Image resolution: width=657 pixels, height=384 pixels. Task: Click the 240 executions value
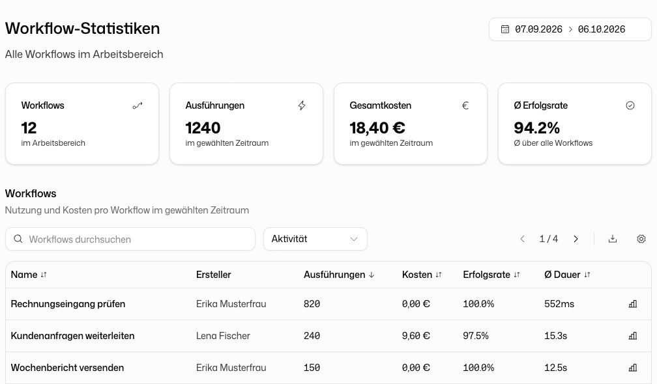pos(312,336)
